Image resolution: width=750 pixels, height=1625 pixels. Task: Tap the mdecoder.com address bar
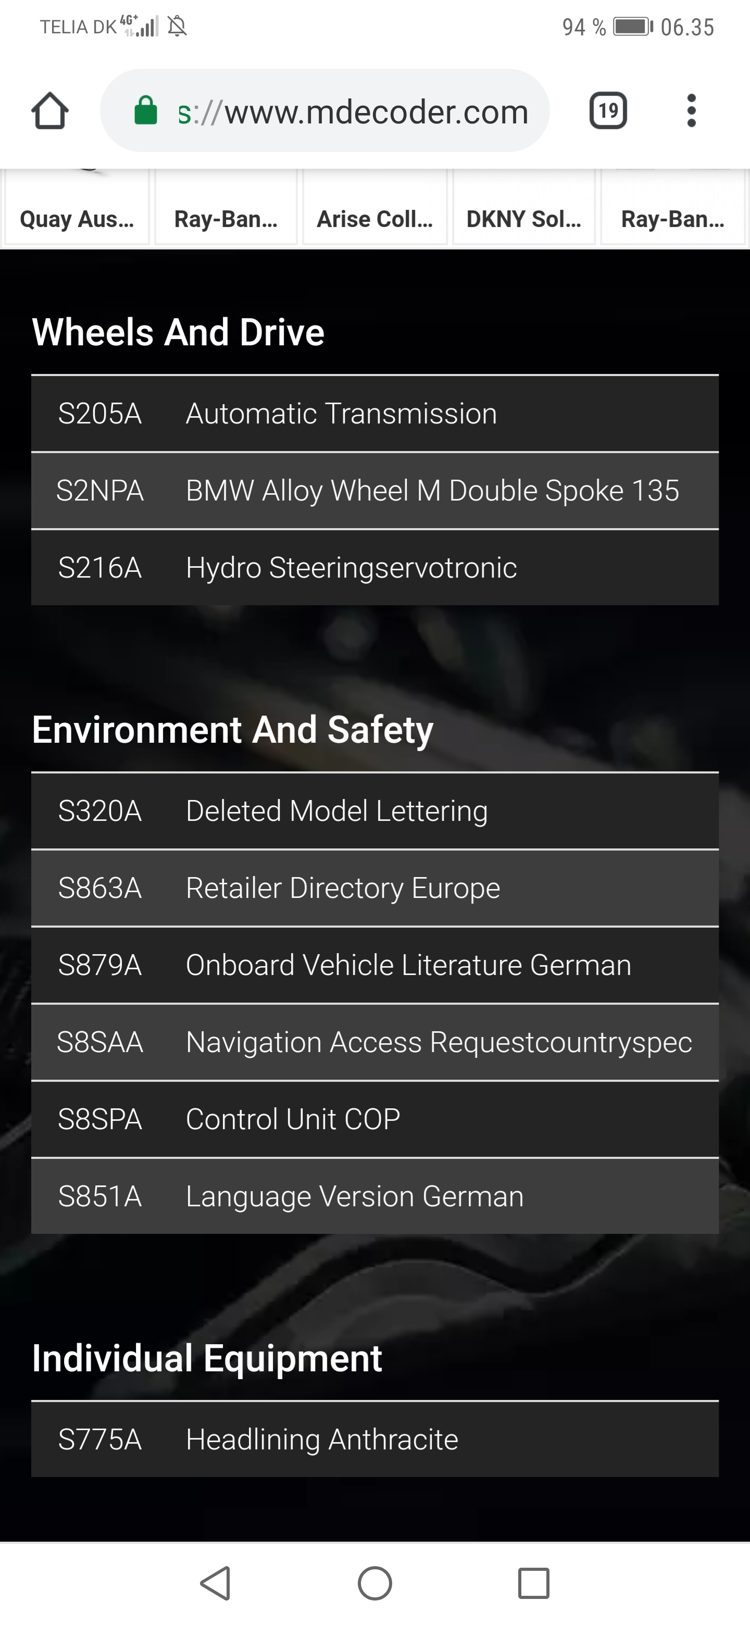pyautogui.click(x=353, y=111)
